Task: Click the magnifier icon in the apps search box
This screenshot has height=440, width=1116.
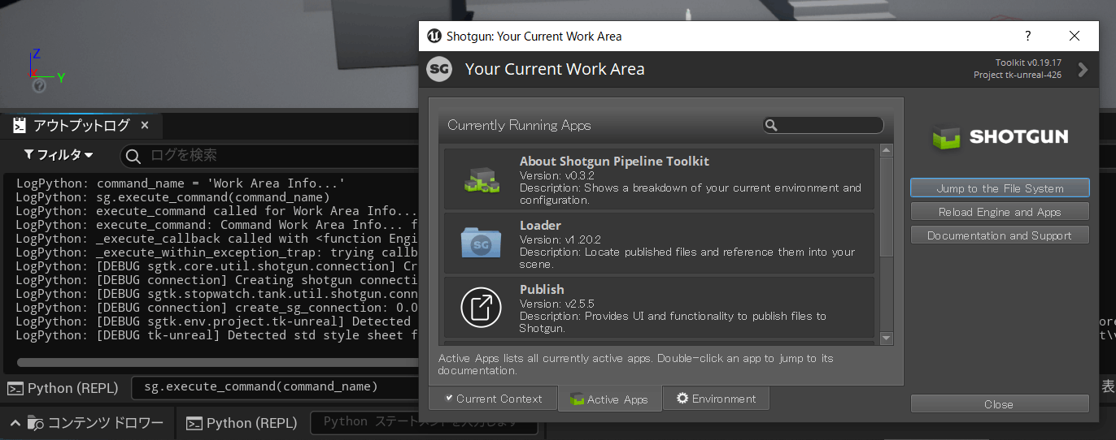Action: (771, 125)
